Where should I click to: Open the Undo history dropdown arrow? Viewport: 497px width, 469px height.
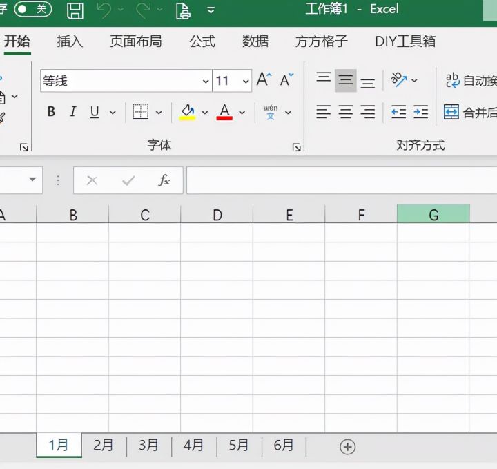click(121, 10)
